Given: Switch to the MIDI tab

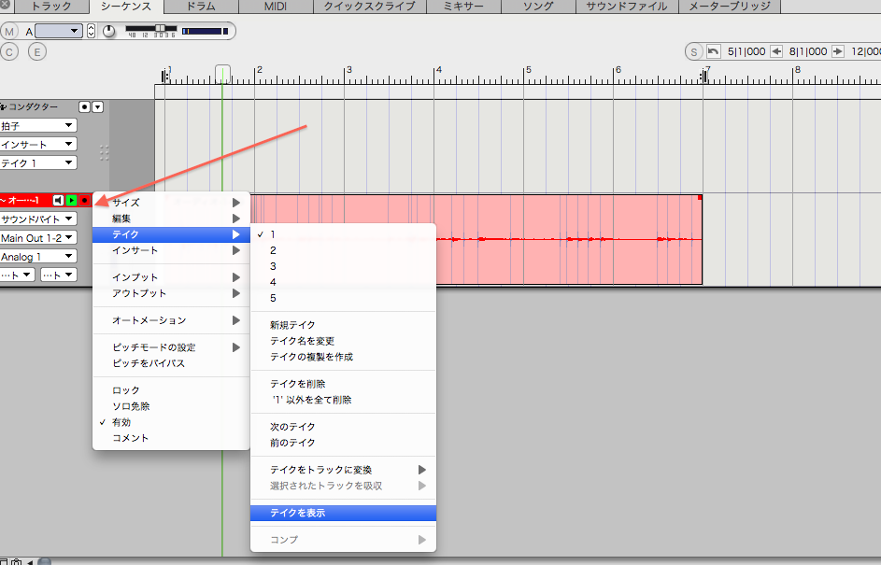Looking at the screenshot, I should pyautogui.click(x=276, y=7).
